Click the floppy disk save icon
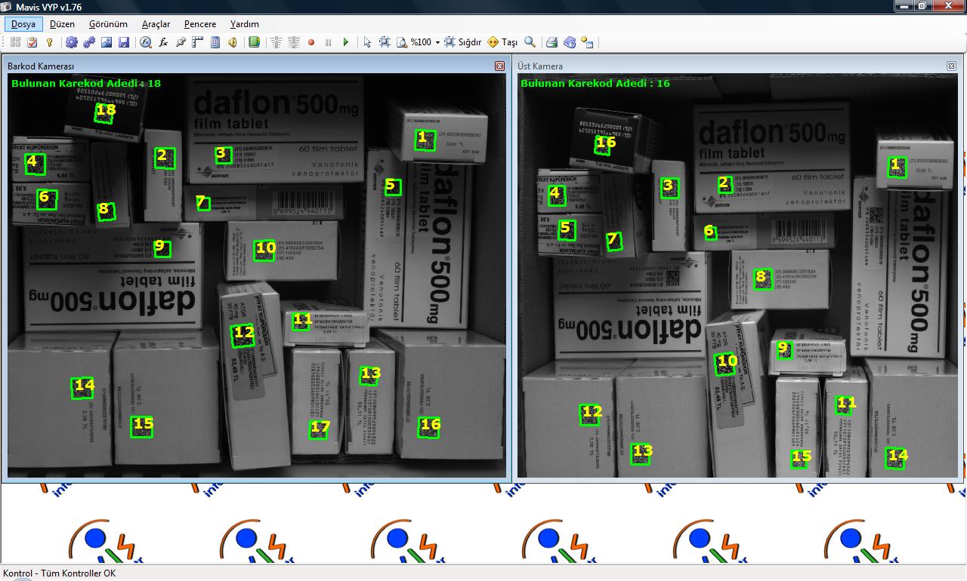967x581 pixels. click(x=124, y=42)
